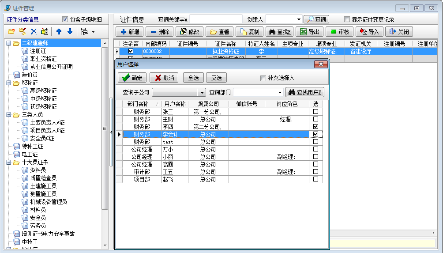This screenshot has width=443, height=253.
Task: Click the 查询关键字 search input field
Action: pyautogui.click(x=216, y=19)
